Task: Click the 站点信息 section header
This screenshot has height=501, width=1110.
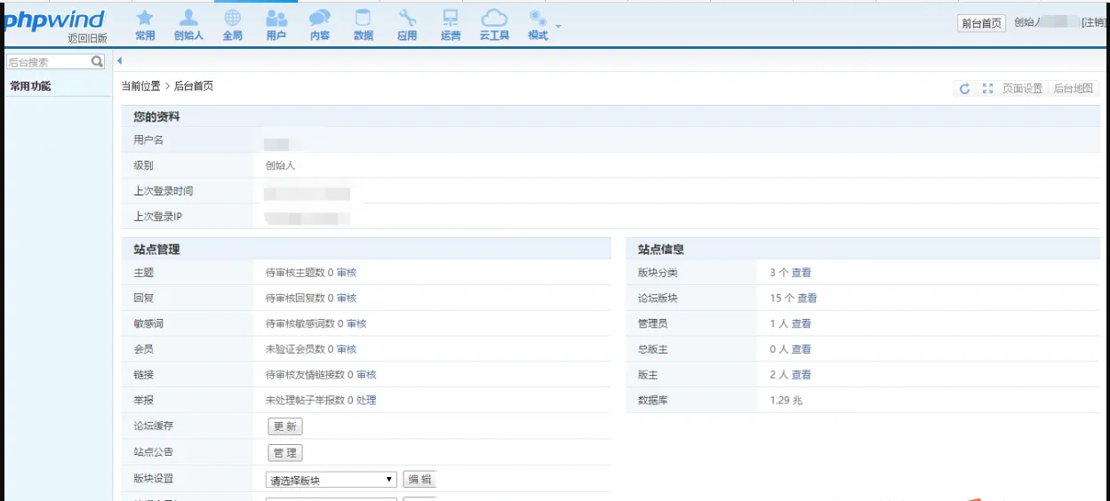Action: pyautogui.click(x=661, y=250)
